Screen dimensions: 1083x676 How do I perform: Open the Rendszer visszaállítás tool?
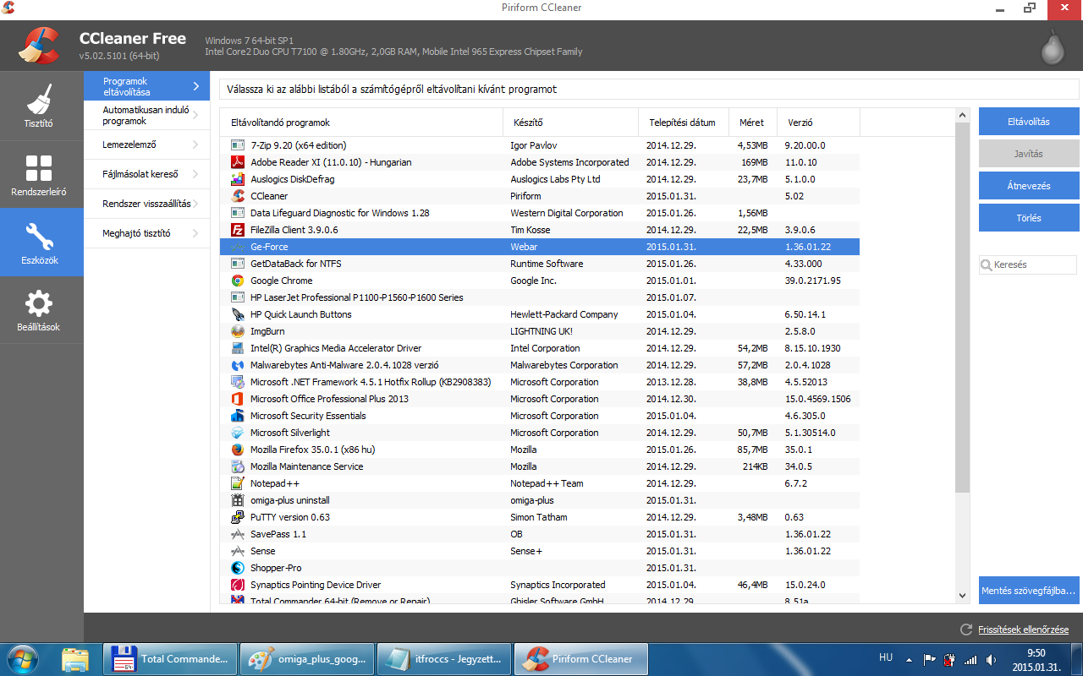147,204
